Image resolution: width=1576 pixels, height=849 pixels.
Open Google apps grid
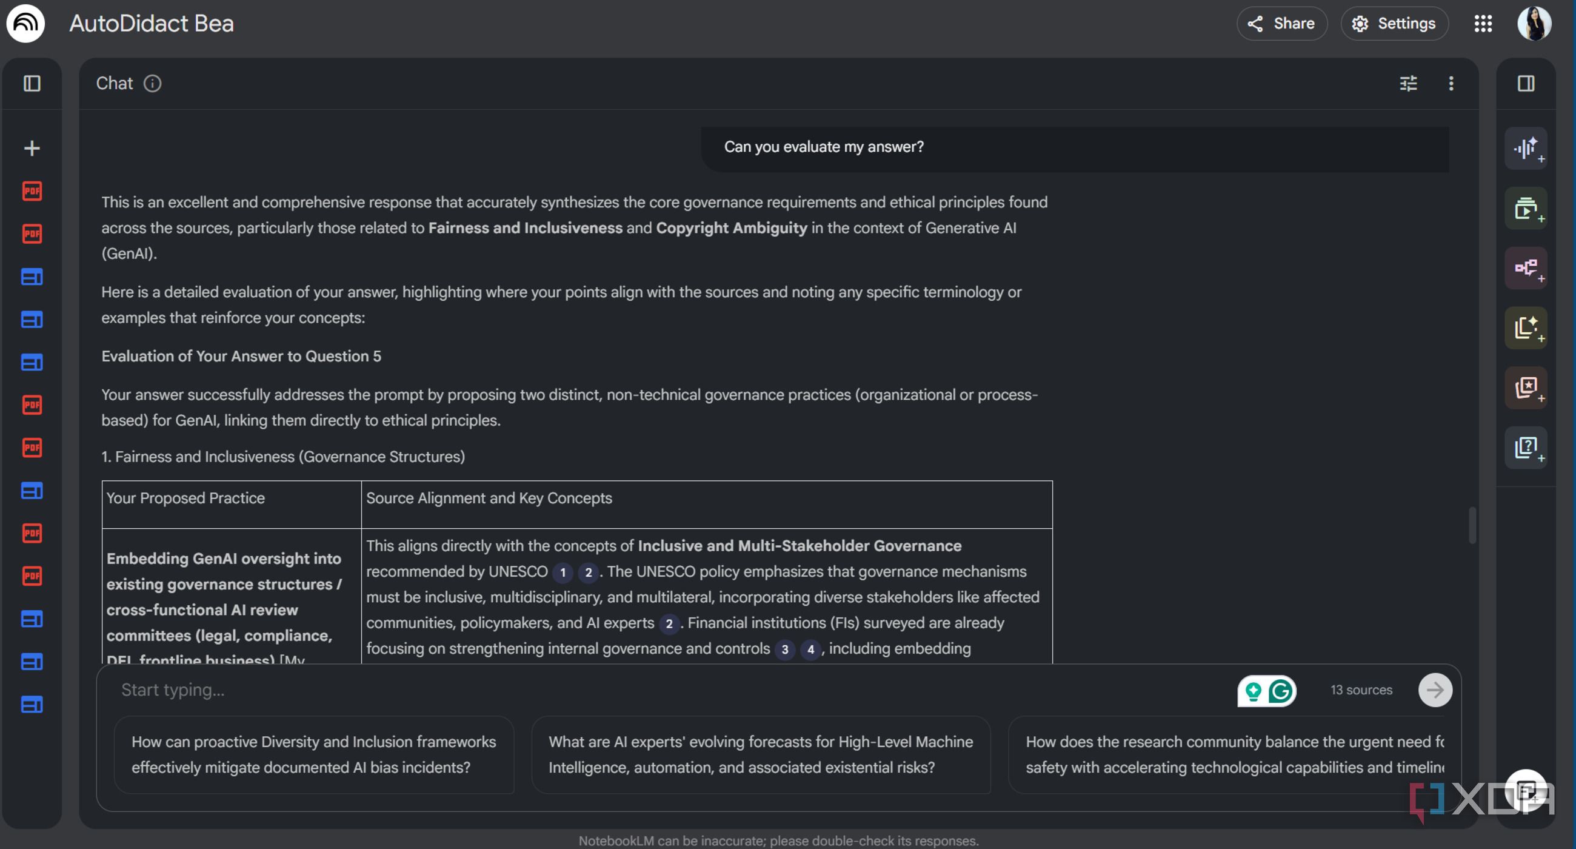tap(1483, 23)
